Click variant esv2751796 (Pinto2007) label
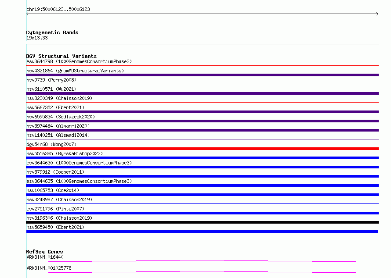This screenshot has height=278, width=391. tap(55, 209)
